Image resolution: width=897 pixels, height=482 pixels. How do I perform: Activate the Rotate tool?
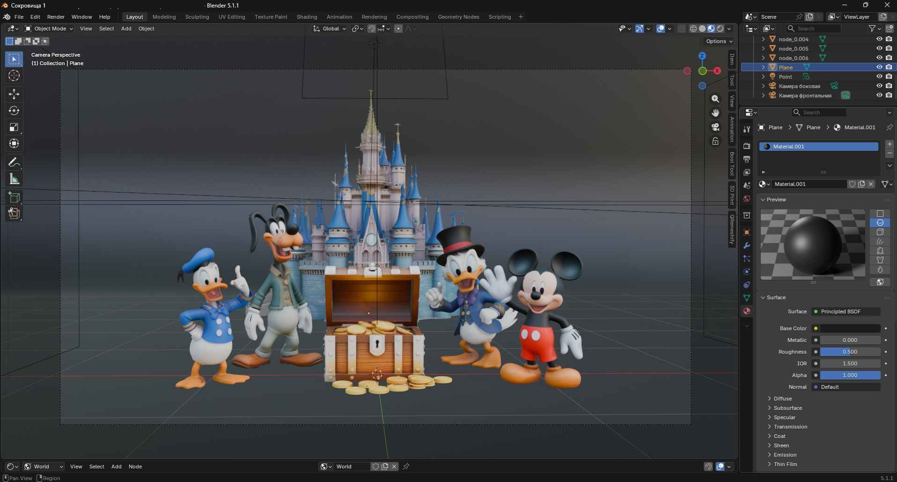14,111
